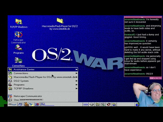Click pjb9950 message in the chat window
The image size is (163, 122).
coord(142,50)
